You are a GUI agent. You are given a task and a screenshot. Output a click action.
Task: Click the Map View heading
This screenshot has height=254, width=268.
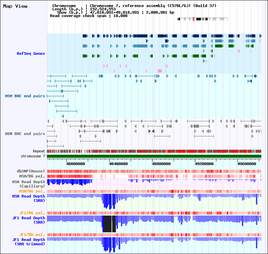(15, 6)
